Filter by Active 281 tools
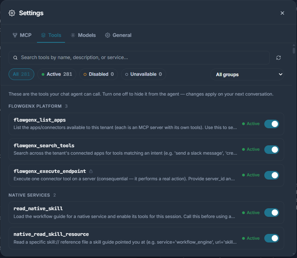The width and height of the screenshot is (297, 258). (57, 74)
